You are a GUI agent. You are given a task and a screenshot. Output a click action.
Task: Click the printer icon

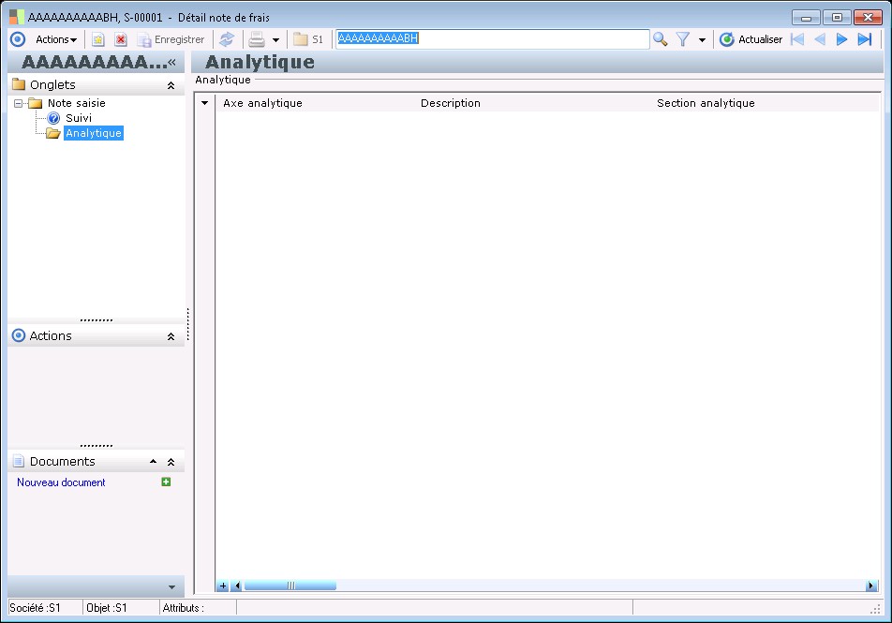click(x=257, y=39)
